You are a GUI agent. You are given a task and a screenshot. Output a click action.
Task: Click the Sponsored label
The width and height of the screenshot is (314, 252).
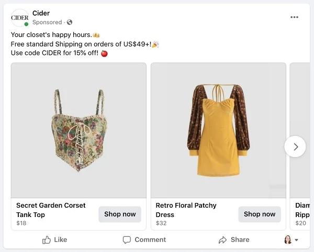(x=47, y=22)
